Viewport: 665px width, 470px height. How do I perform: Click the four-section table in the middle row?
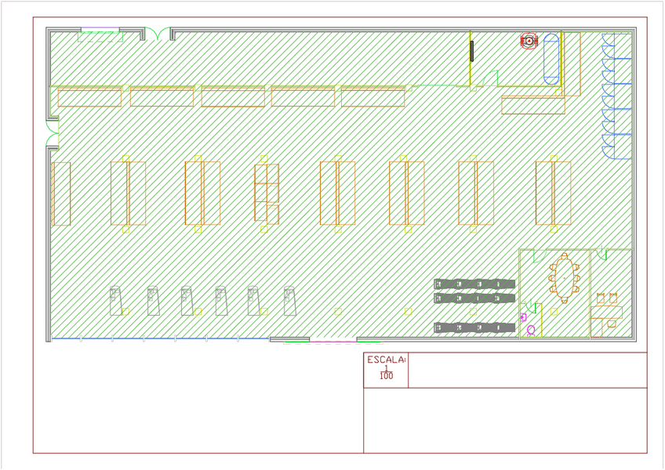click(x=267, y=193)
